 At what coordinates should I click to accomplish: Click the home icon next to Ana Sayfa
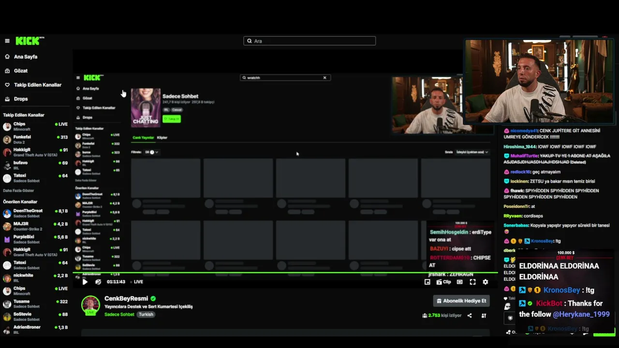pos(7,57)
